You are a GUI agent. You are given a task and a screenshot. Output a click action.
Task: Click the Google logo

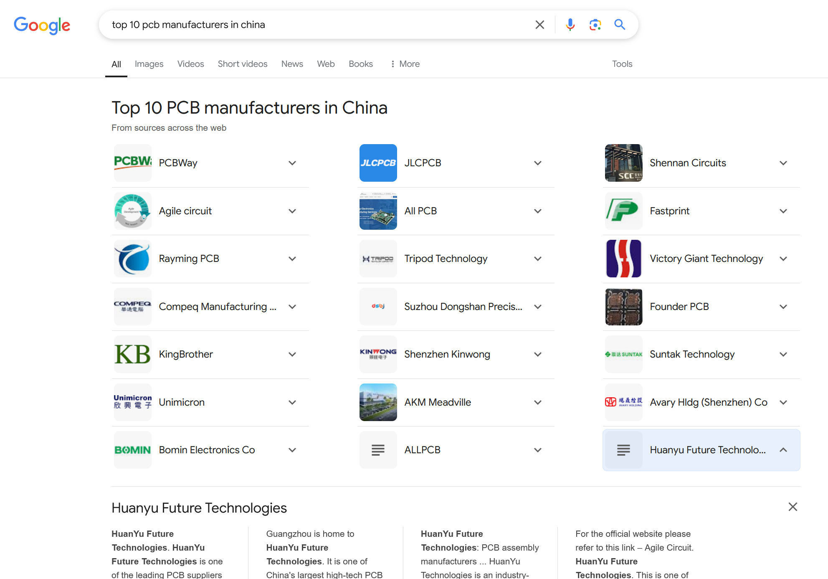[42, 25]
